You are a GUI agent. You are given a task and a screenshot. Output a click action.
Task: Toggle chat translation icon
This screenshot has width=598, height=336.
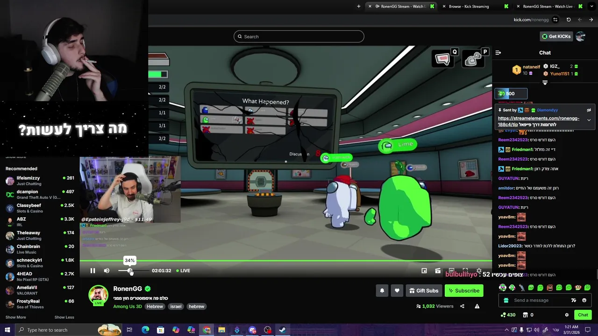574,300
